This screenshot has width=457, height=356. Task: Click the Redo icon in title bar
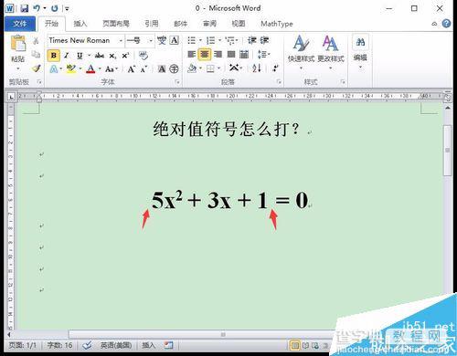tap(55, 8)
